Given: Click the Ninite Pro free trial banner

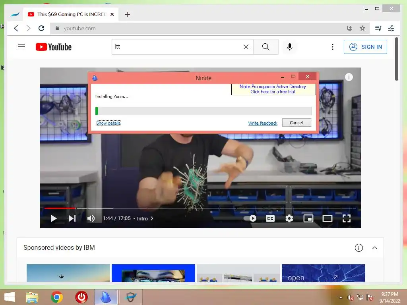Looking at the screenshot, I should pos(273,89).
